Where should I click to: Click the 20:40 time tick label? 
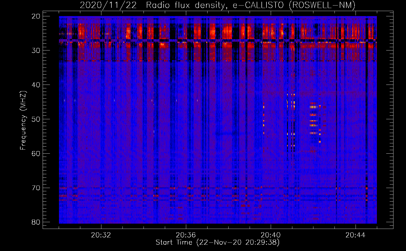(270, 235)
